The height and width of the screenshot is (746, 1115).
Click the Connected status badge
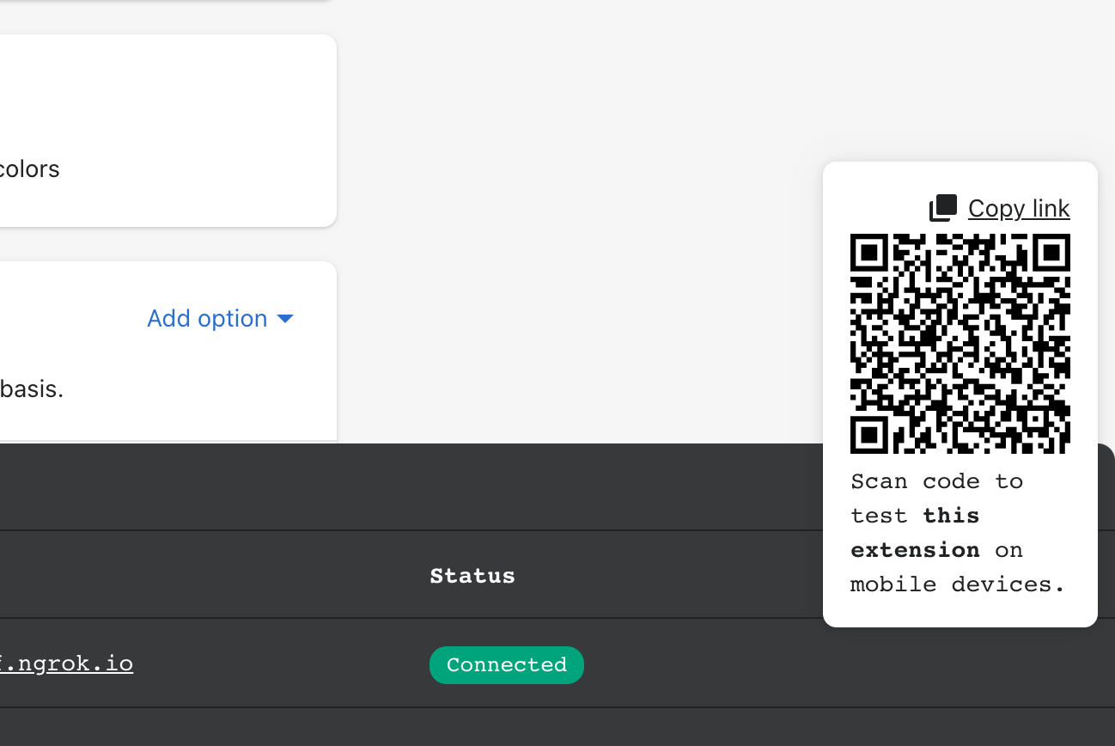point(507,665)
